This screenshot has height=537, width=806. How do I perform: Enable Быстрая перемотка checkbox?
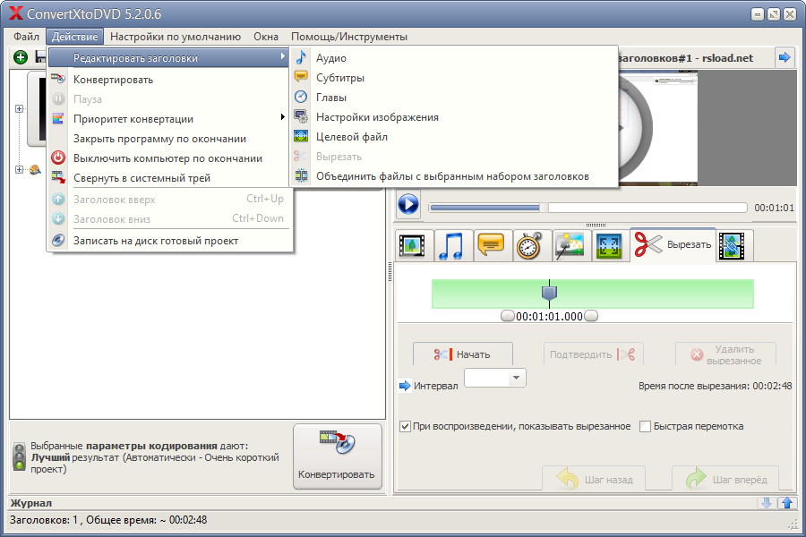645,426
